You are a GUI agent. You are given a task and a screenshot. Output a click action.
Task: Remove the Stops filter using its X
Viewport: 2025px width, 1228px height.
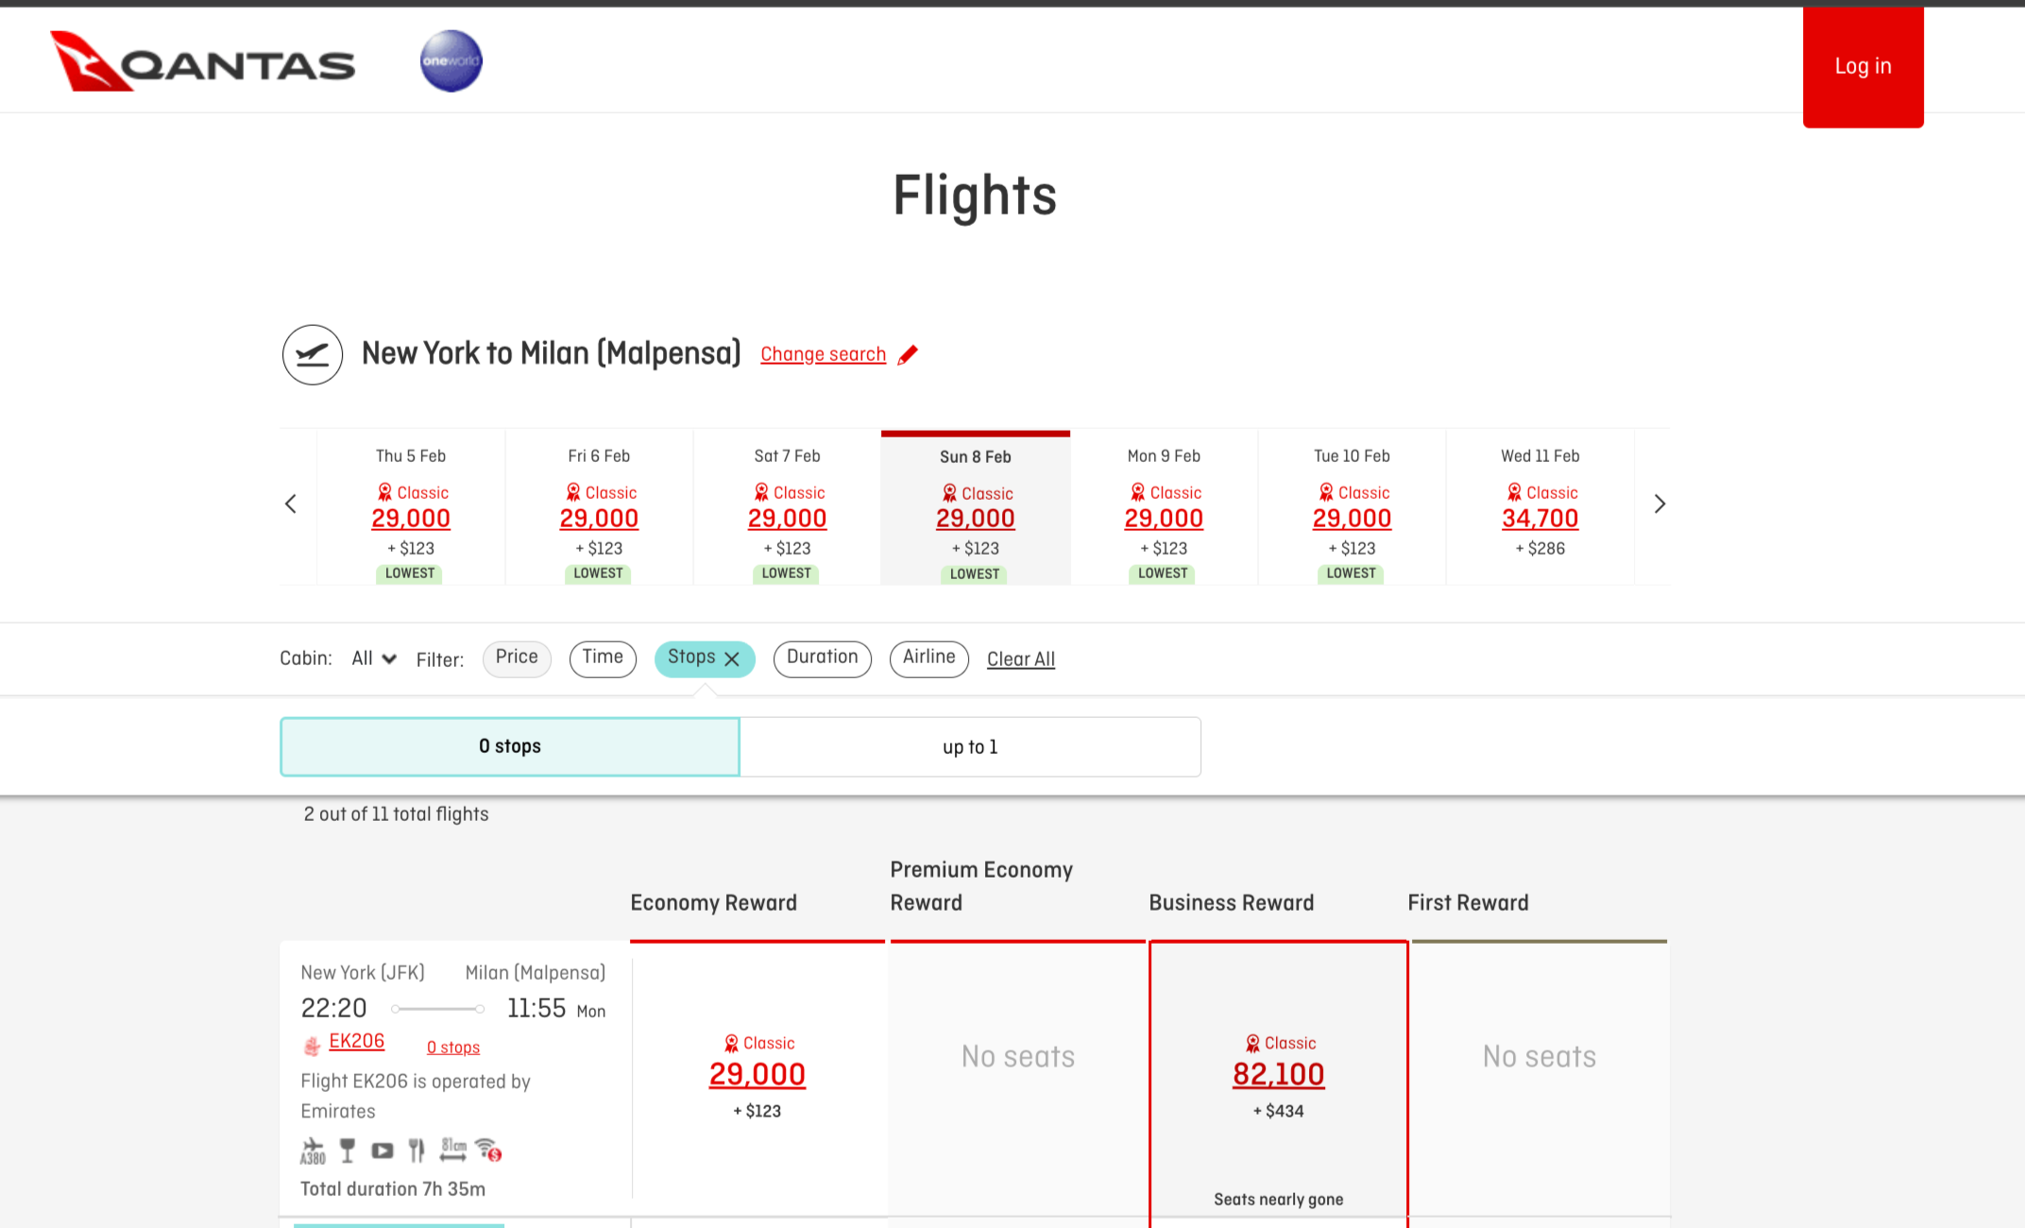coord(732,659)
